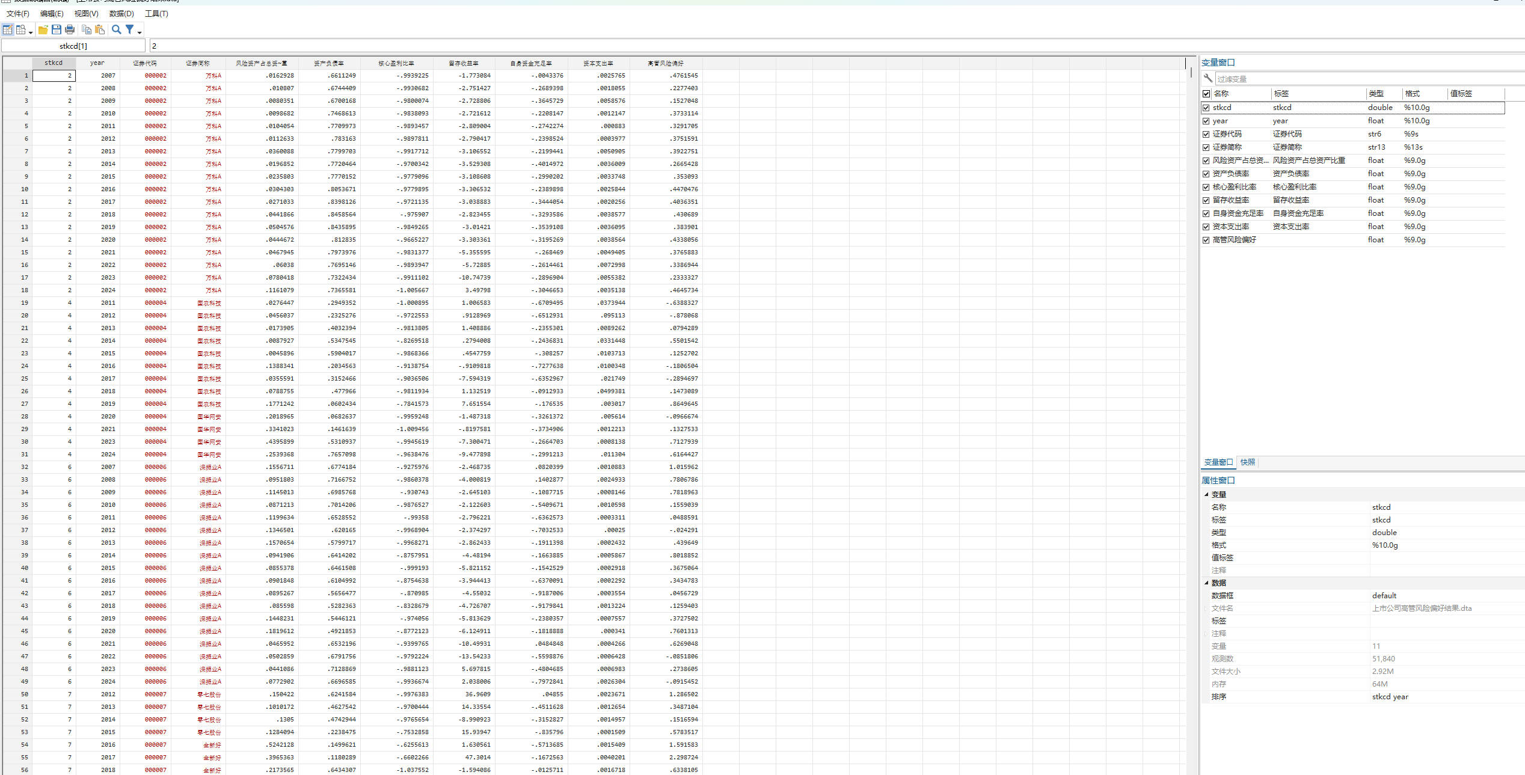This screenshot has width=1525, height=775.
Task: Collapse the 数据 section in properties
Action: pyautogui.click(x=1206, y=583)
